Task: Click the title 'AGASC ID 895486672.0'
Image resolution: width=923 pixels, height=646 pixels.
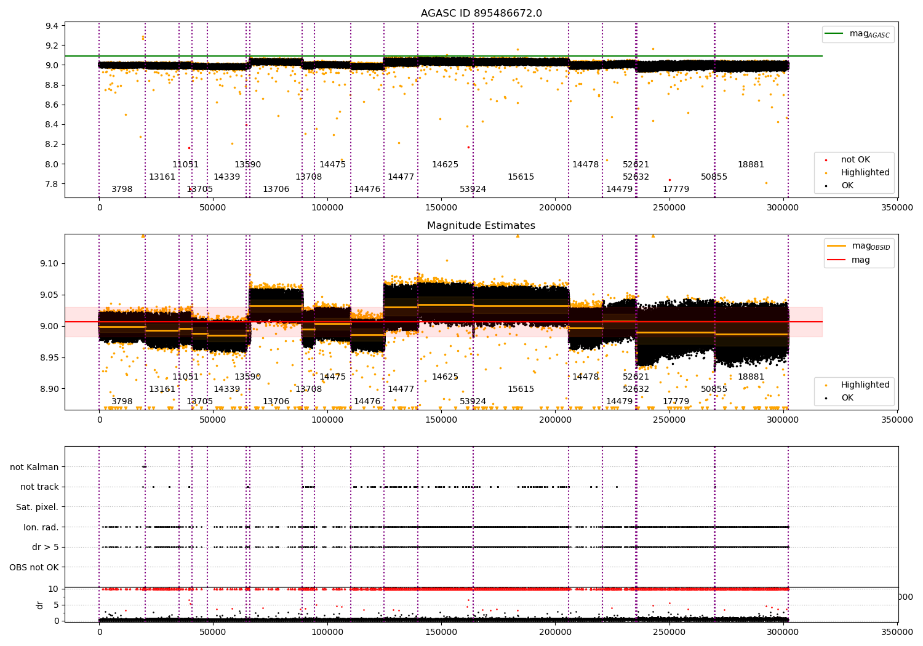Action: [x=481, y=14]
